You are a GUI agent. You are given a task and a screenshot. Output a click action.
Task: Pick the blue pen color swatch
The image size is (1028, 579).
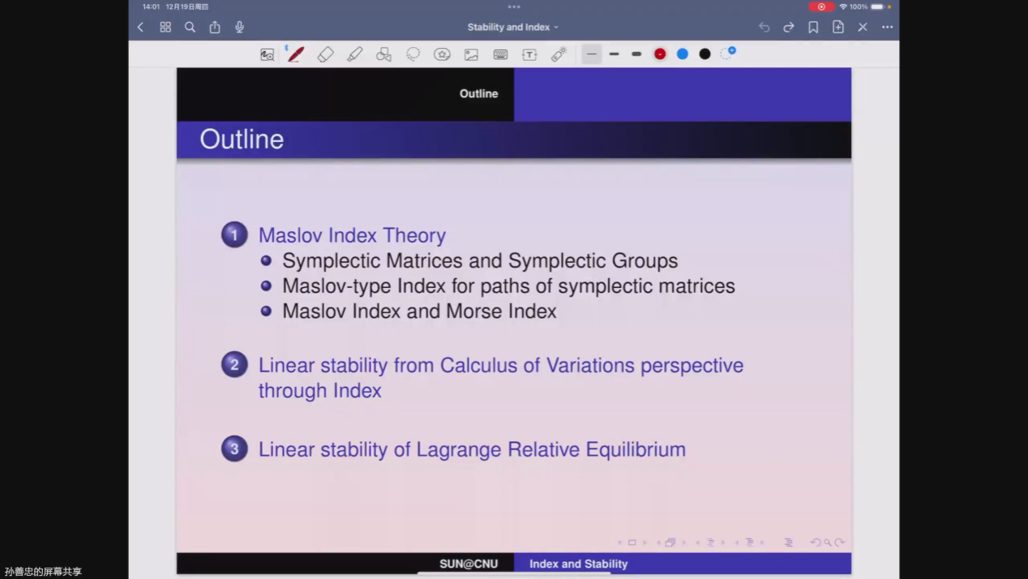683,54
